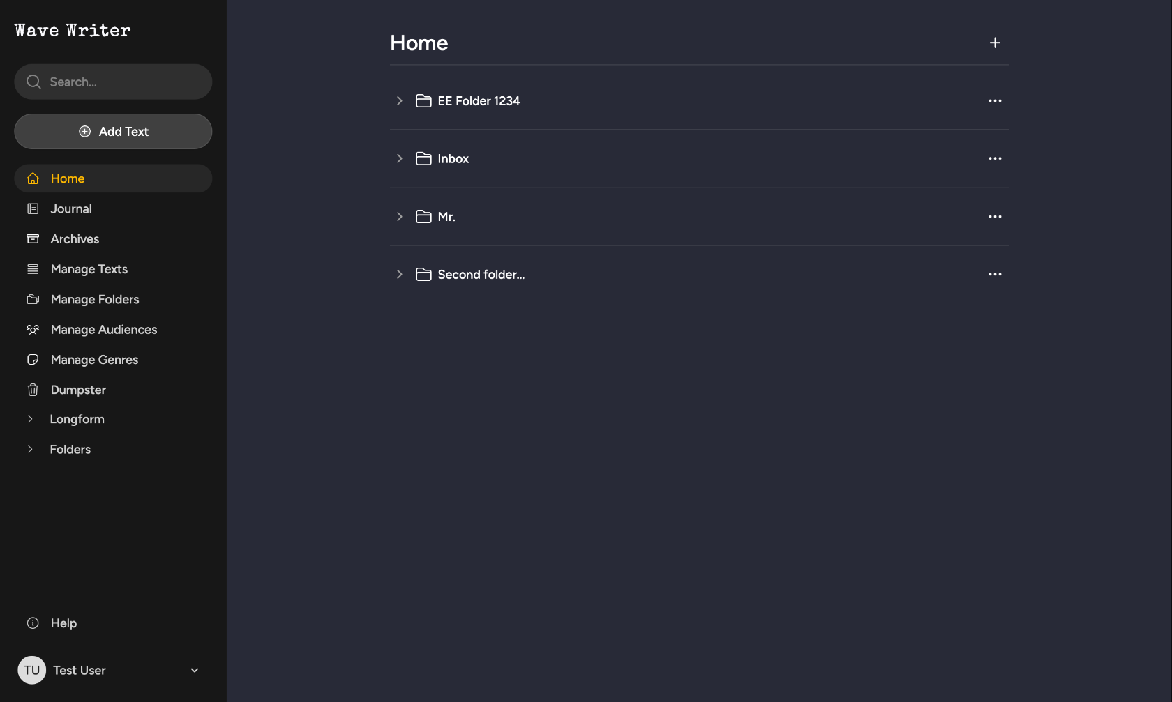Go to the Journal page
1172x702 pixels.
click(x=71, y=209)
